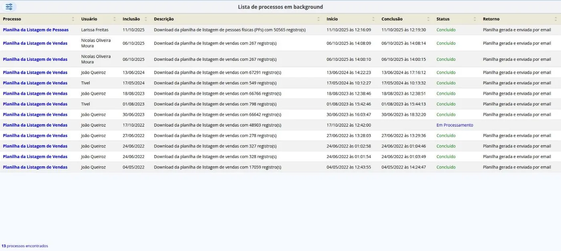561x251 pixels.
Task: Click inclusion date '27/06/2022'
Action: (133, 136)
